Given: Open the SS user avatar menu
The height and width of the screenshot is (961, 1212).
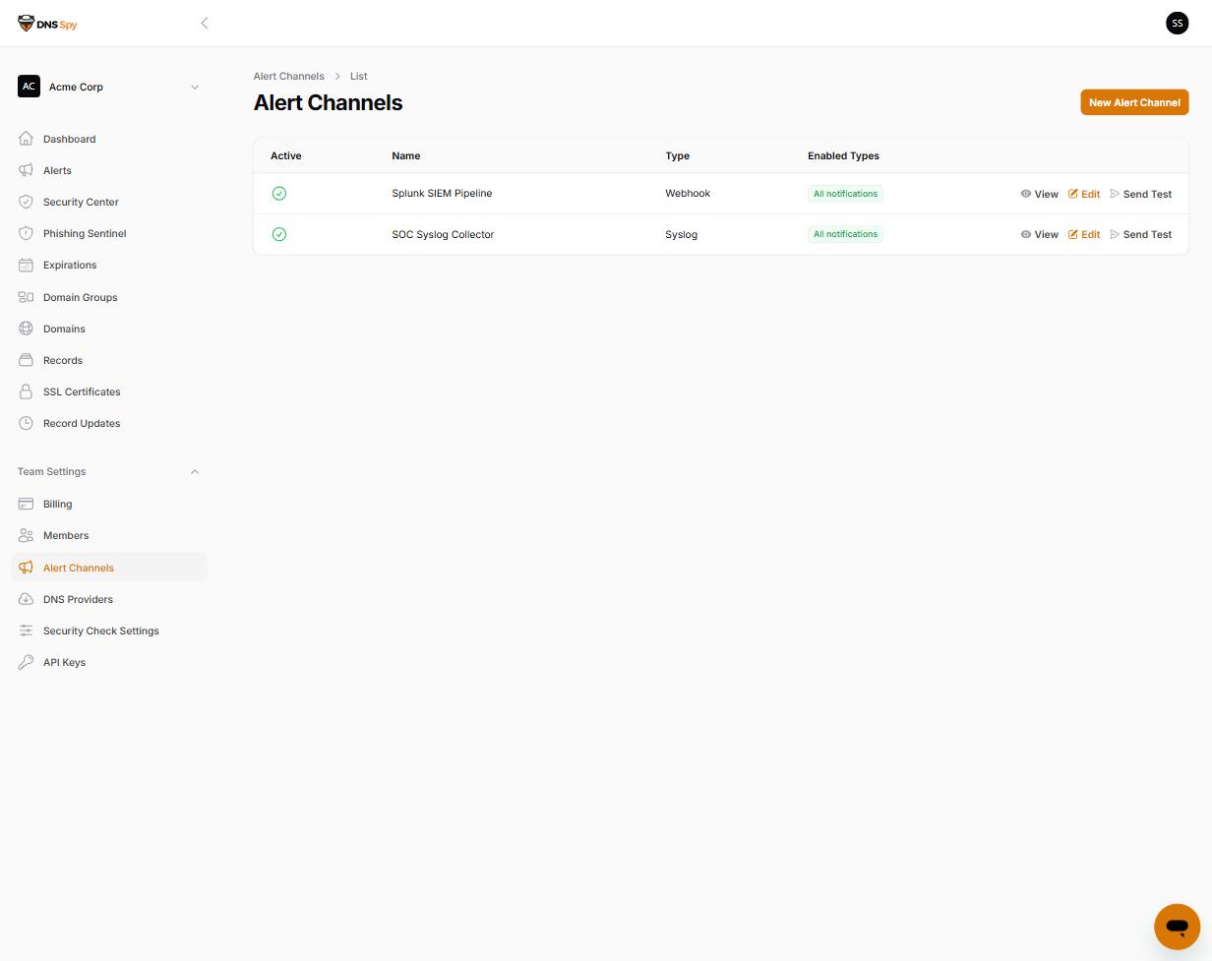Looking at the screenshot, I should click(x=1177, y=23).
